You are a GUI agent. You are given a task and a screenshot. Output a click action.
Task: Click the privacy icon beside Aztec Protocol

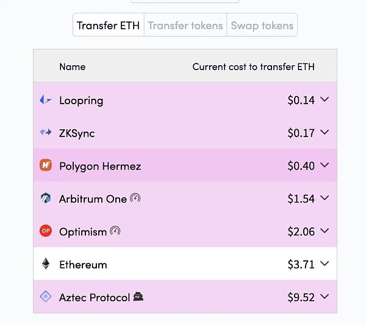click(x=138, y=297)
